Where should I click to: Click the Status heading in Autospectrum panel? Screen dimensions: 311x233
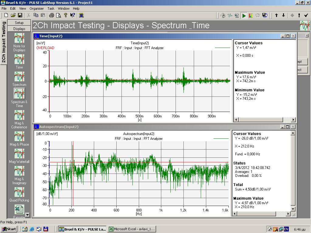click(x=239, y=163)
